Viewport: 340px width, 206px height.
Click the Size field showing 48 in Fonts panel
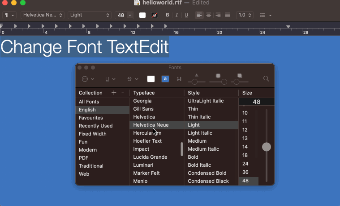(x=257, y=102)
